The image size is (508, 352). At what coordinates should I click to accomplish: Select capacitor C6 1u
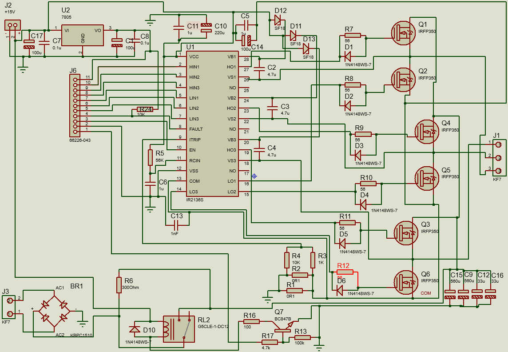coord(150,184)
